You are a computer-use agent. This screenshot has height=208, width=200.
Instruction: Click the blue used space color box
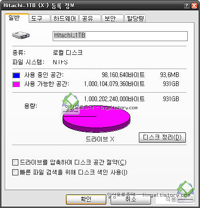(x=16, y=75)
